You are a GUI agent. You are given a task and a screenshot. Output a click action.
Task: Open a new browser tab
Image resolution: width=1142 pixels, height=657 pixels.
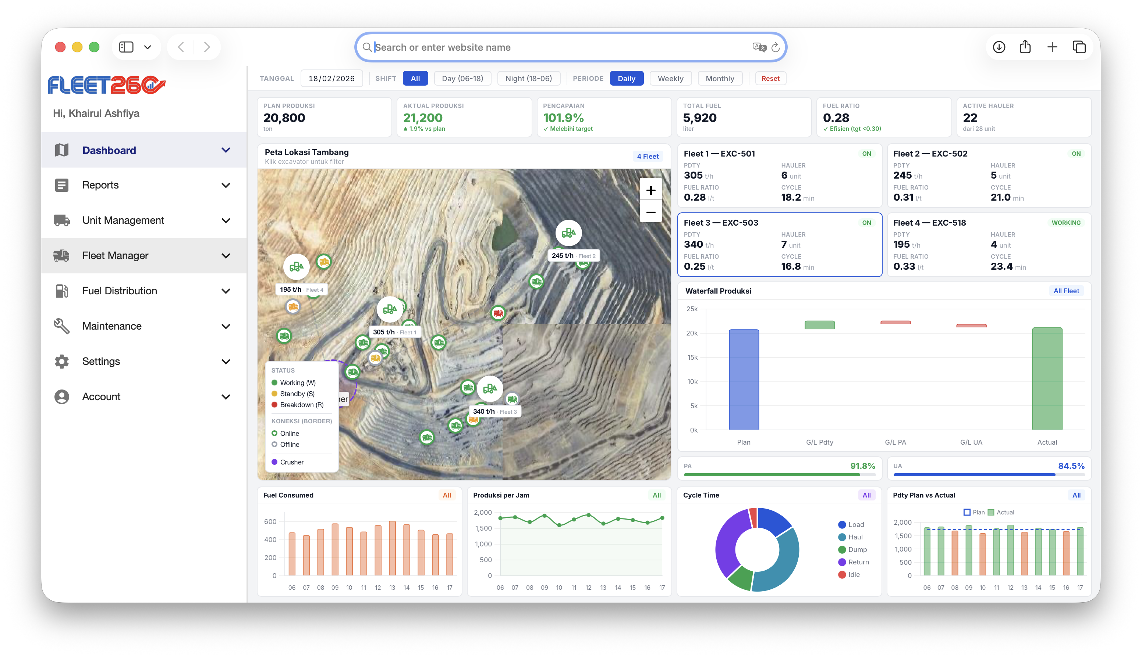pos(1052,47)
